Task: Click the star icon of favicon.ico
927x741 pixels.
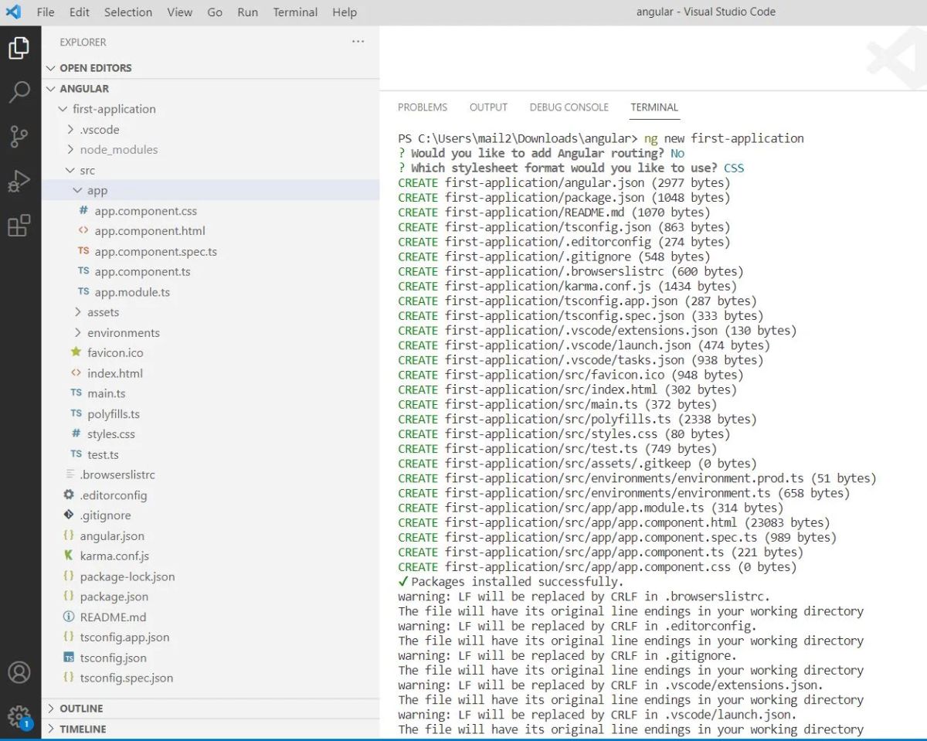Action: tap(76, 352)
